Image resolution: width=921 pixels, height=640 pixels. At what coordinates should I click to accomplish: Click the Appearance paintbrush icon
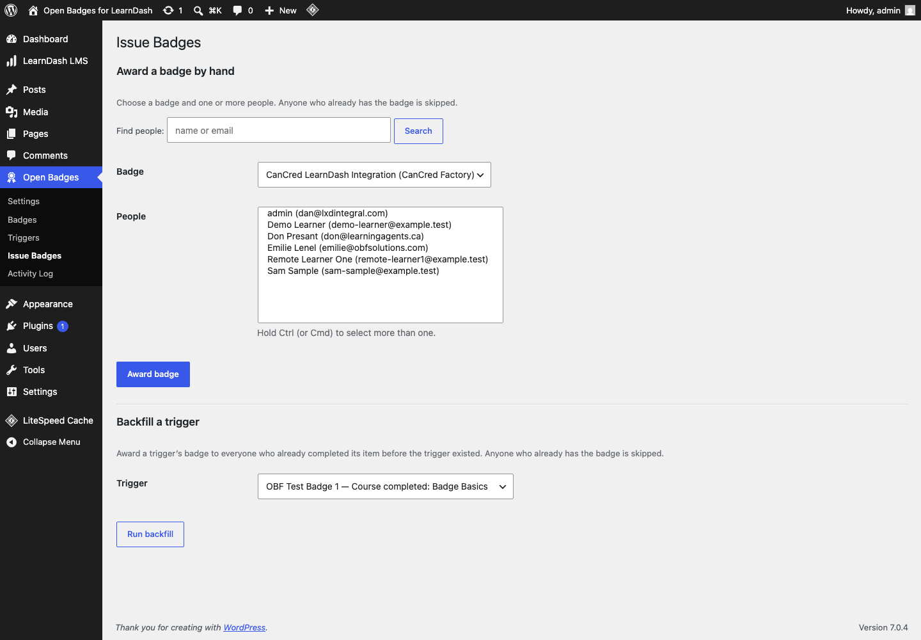12,304
